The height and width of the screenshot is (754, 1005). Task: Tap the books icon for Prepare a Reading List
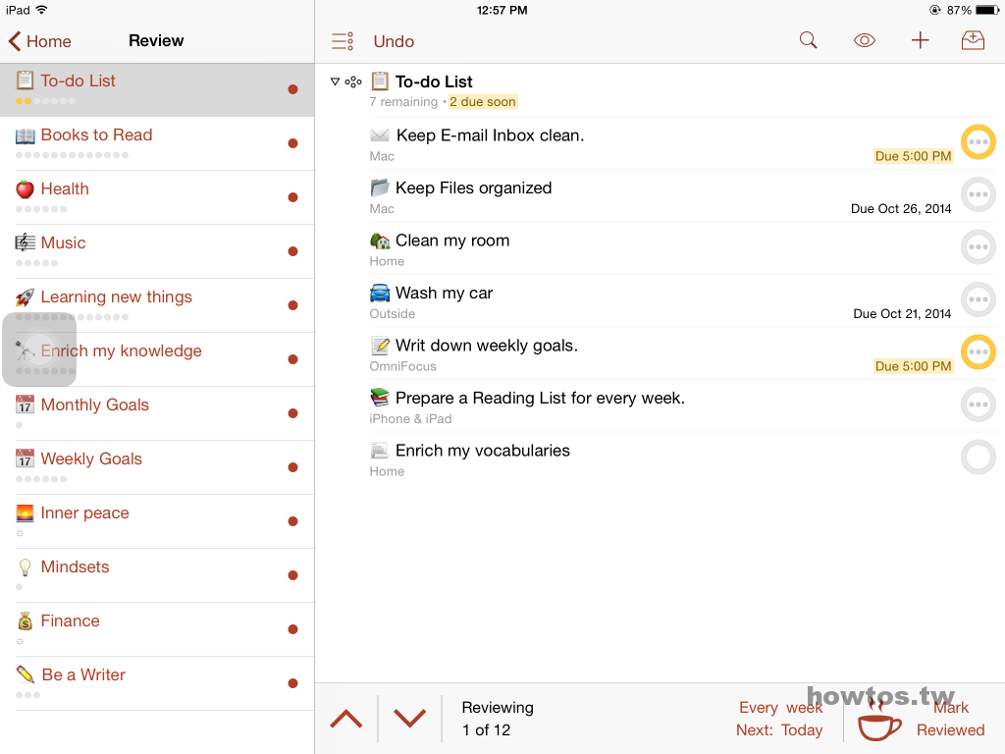(380, 398)
